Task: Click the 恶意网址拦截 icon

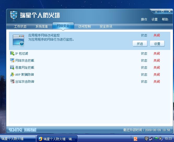Action: click(x=12, y=67)
